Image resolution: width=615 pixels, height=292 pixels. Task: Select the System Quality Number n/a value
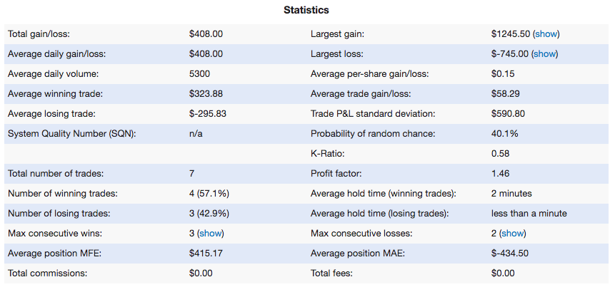[x=196, y=134]
